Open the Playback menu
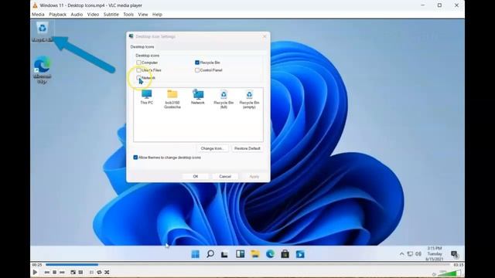The height and width of the screenshot is (278, 495). tap(57, 15)
